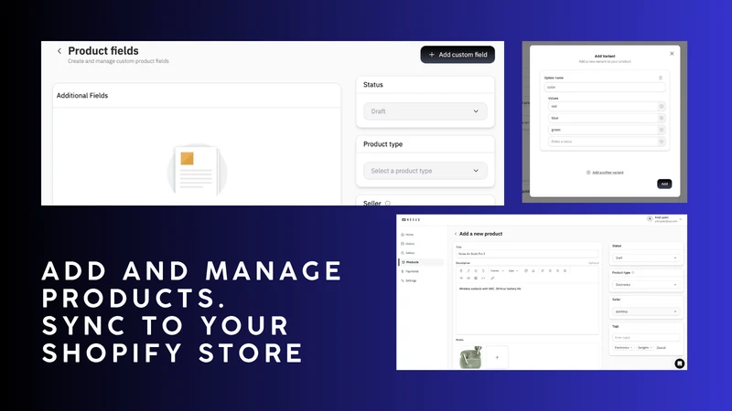Viewport: 732px width, 411px height.
Task: Remove the green value
Action: click(x=661, y=130)
